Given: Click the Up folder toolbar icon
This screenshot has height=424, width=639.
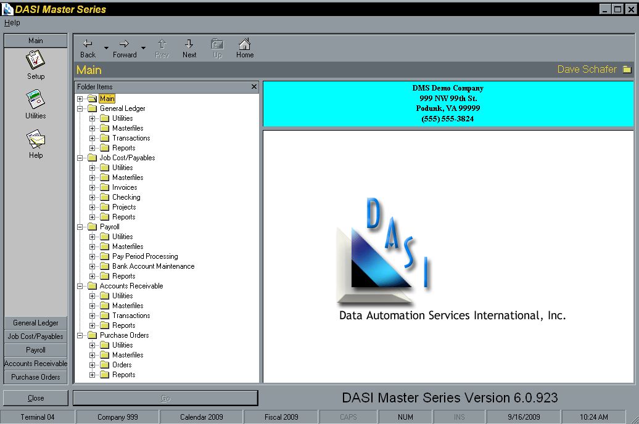Looking at the screenshot, I should pos(217,44).
